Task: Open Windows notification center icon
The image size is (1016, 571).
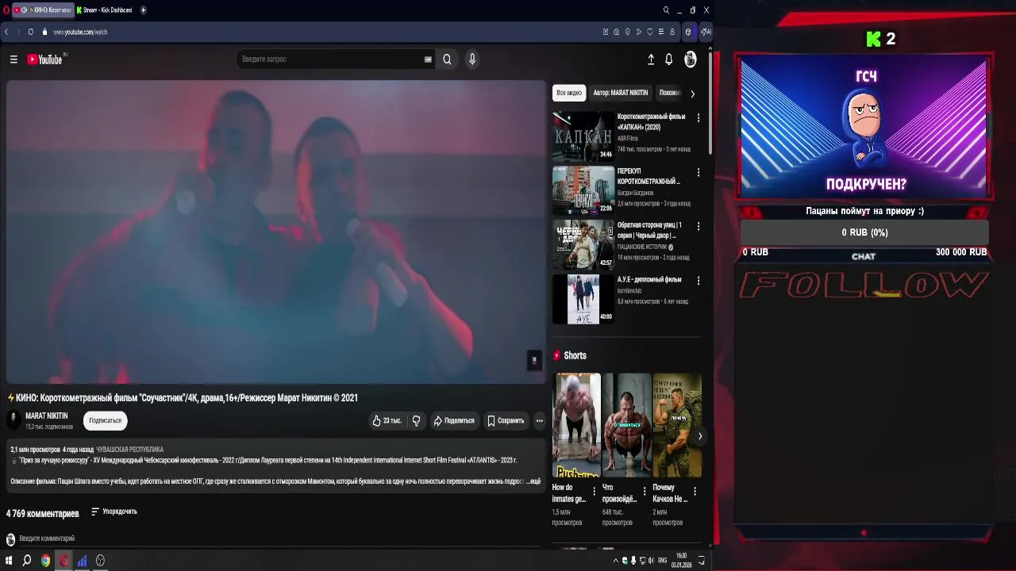Action: tap(702, 561)
